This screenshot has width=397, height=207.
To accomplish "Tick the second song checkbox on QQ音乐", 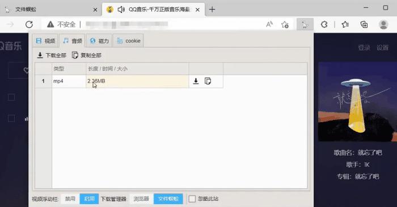I will (11, 118).
